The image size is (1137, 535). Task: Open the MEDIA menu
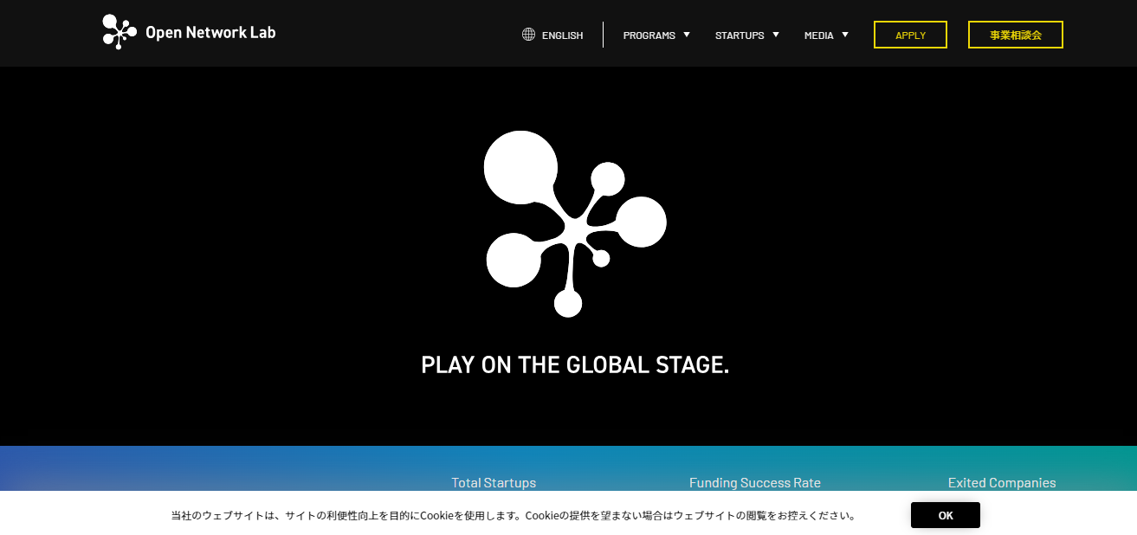819,35
